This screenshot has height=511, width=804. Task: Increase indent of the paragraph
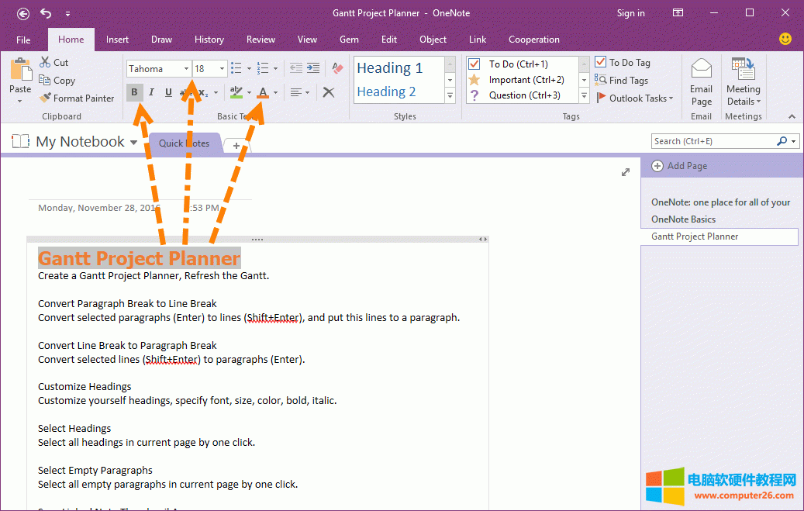click(313, 68)
